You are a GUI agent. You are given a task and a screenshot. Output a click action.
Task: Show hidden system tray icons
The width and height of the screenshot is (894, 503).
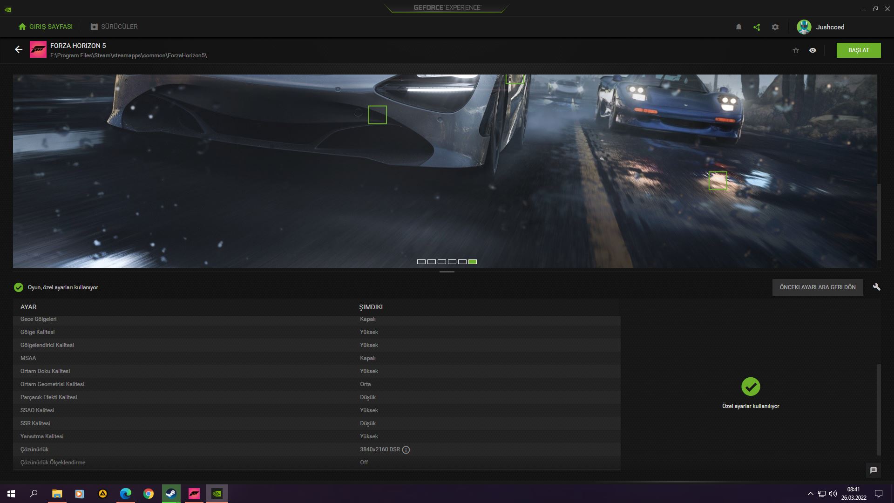[810, 494]
